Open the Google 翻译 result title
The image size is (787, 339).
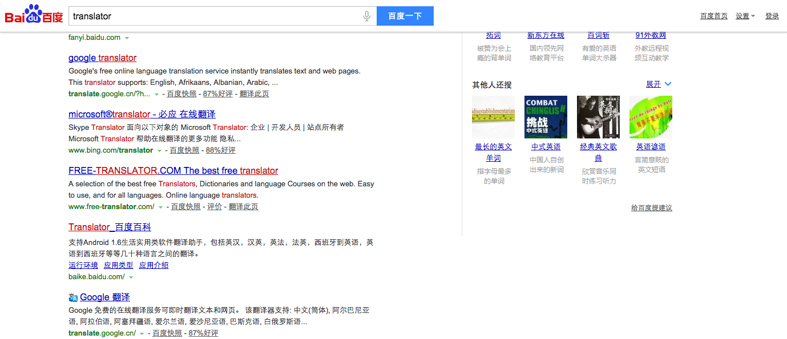105,297
